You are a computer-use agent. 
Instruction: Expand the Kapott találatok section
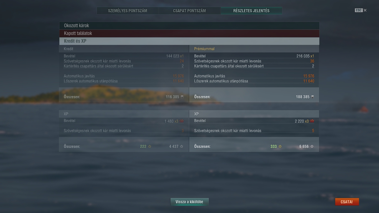pos(189,33)
